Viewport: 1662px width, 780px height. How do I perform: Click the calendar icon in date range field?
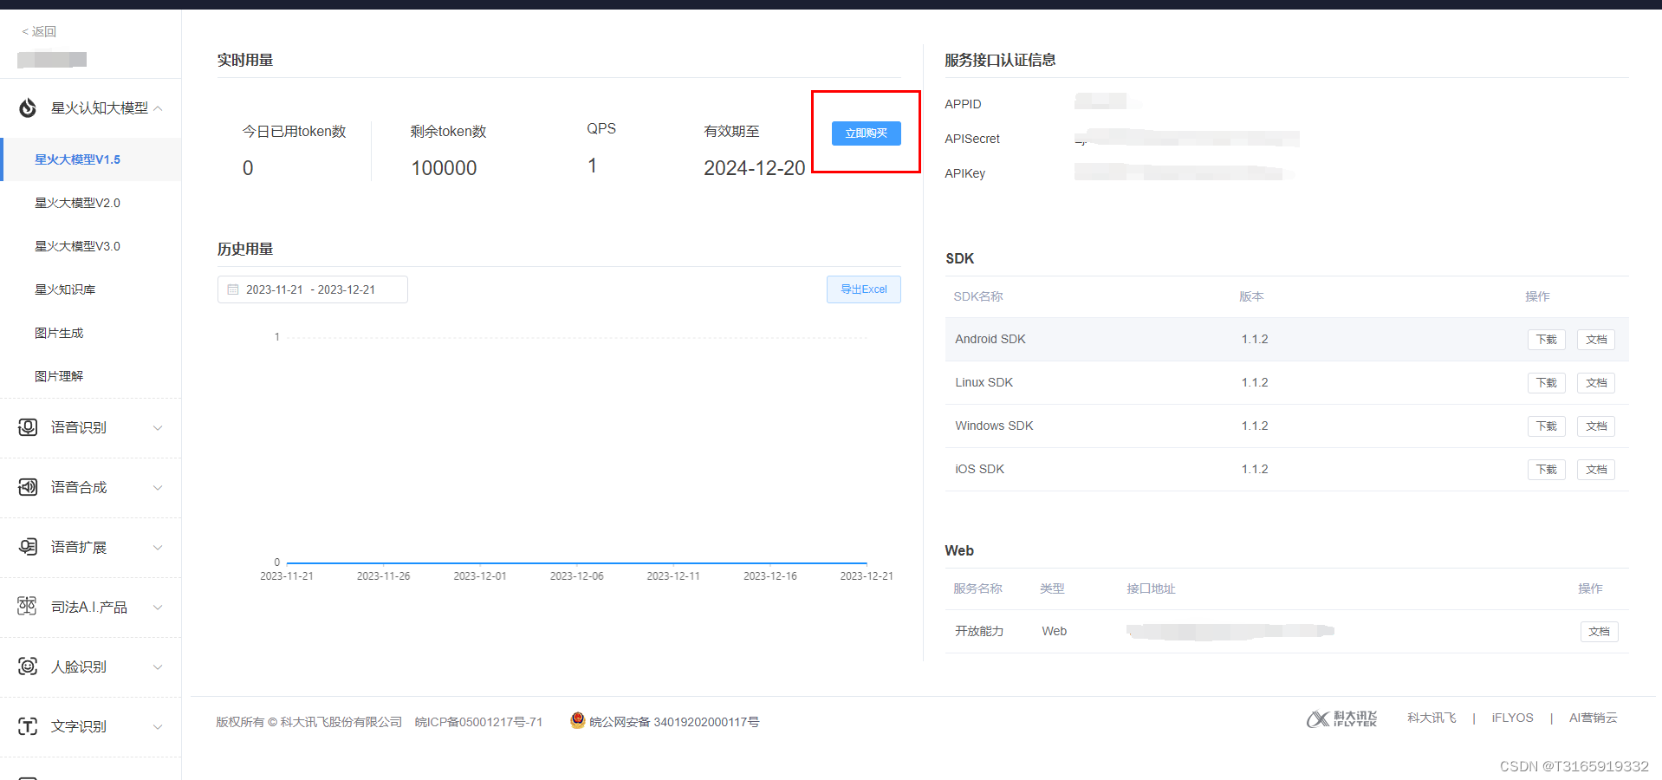[x=233, y=289]
